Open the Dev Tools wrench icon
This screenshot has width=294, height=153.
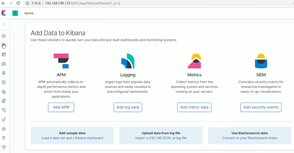[x=4, y=138]
